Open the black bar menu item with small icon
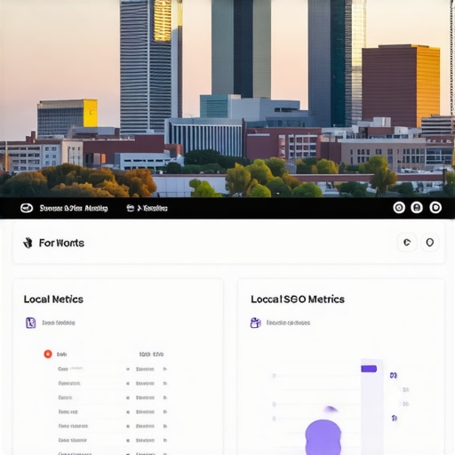Screen dimensions: 455x455 click(147, 208)
